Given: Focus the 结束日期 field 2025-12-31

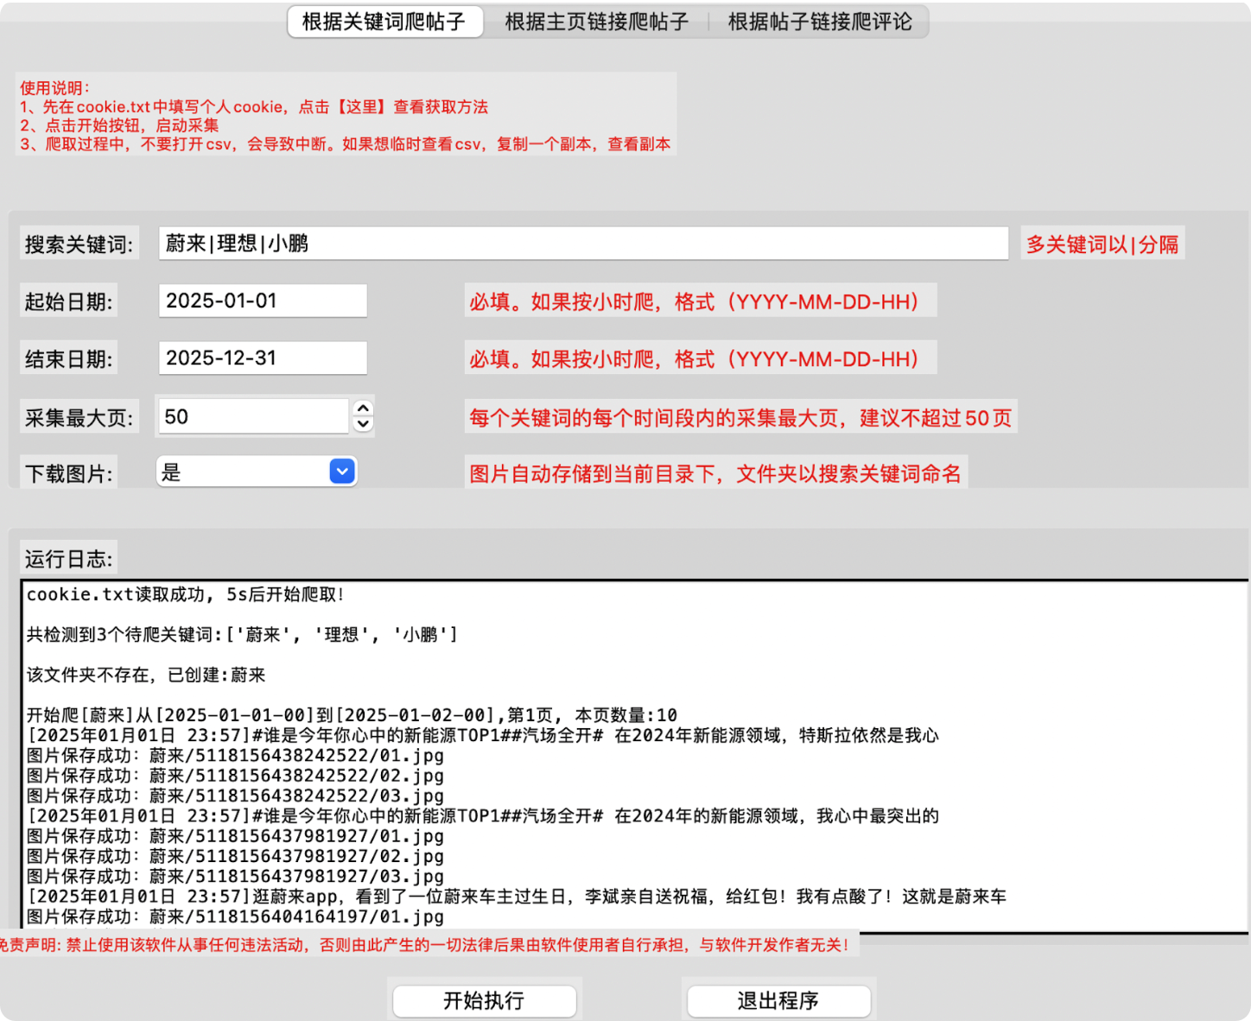Looking at the screenshot, I should point(263,358).
